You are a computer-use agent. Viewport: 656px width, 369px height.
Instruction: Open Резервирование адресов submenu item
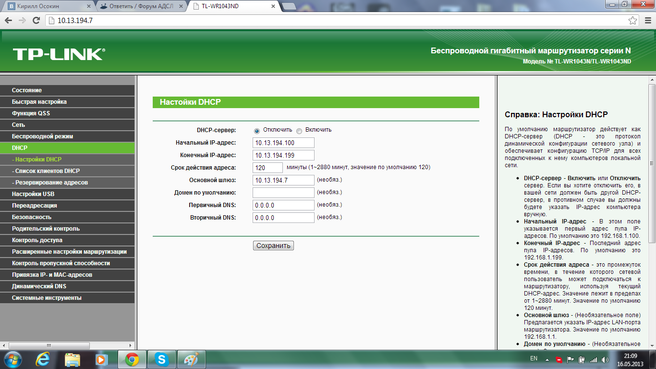coord(51,183)
